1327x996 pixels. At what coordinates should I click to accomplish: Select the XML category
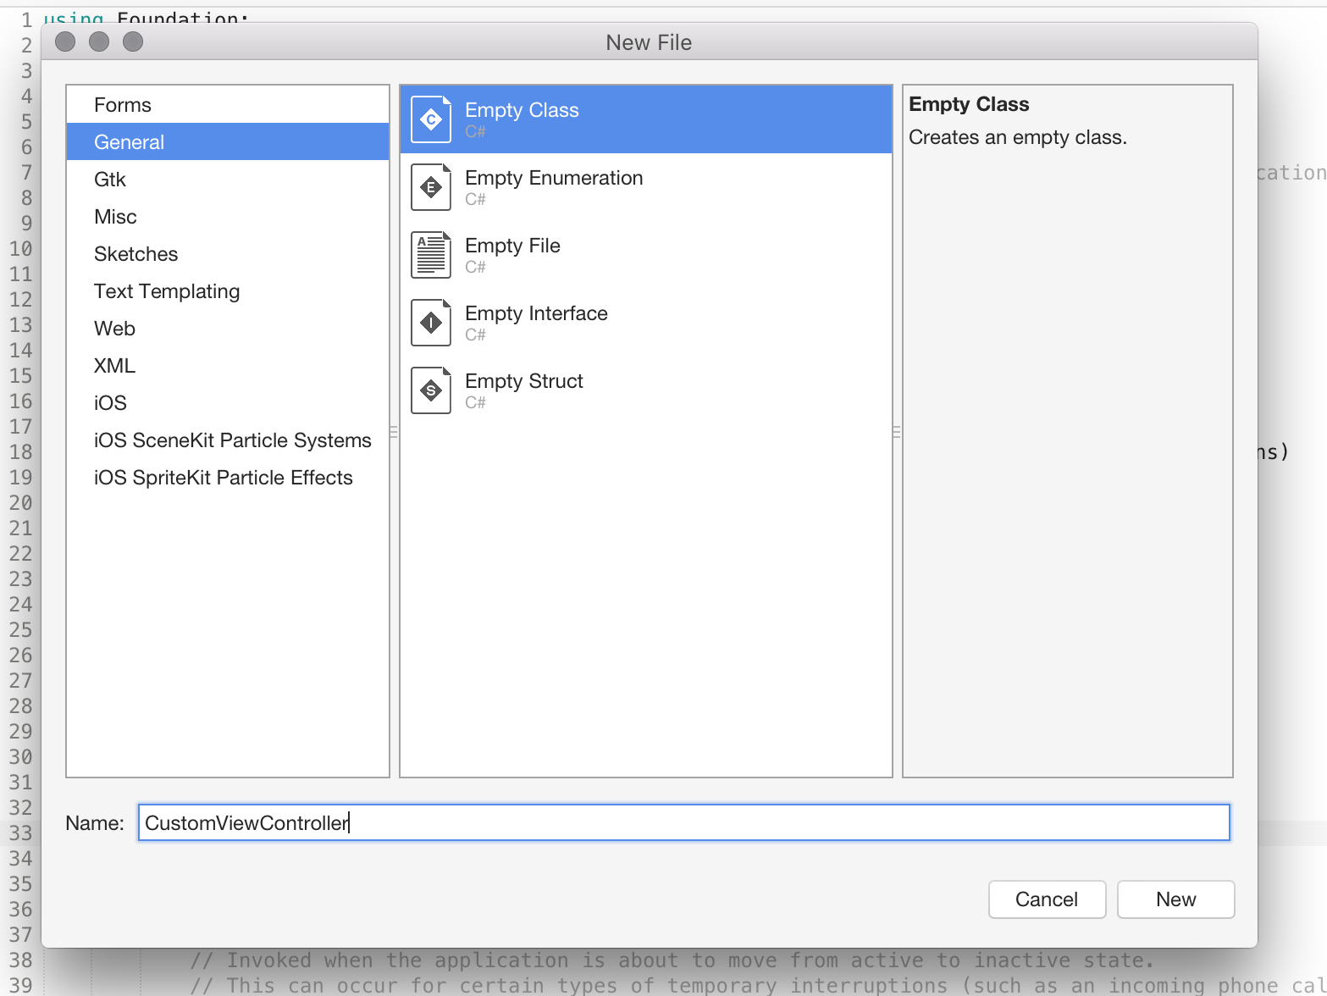coord(114,365)
